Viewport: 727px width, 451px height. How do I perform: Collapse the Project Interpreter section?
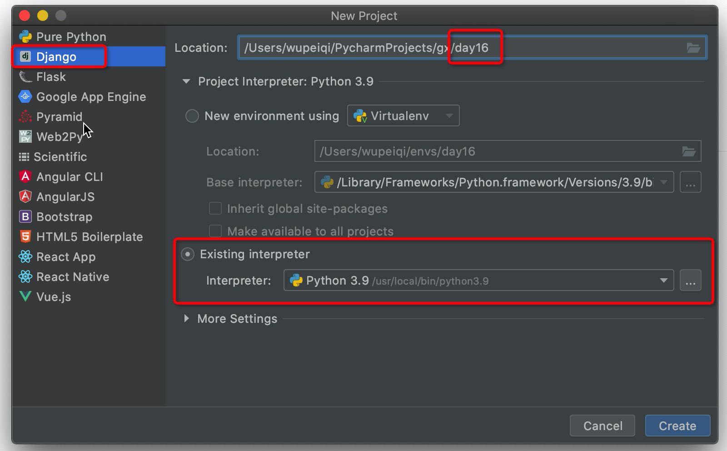click(x=186, y=81)
